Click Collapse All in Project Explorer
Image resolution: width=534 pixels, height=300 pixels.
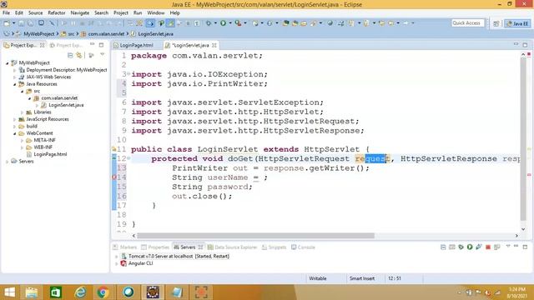70,55
